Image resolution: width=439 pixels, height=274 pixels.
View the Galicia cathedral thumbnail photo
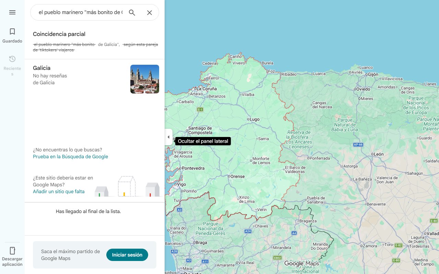point(144,79)
